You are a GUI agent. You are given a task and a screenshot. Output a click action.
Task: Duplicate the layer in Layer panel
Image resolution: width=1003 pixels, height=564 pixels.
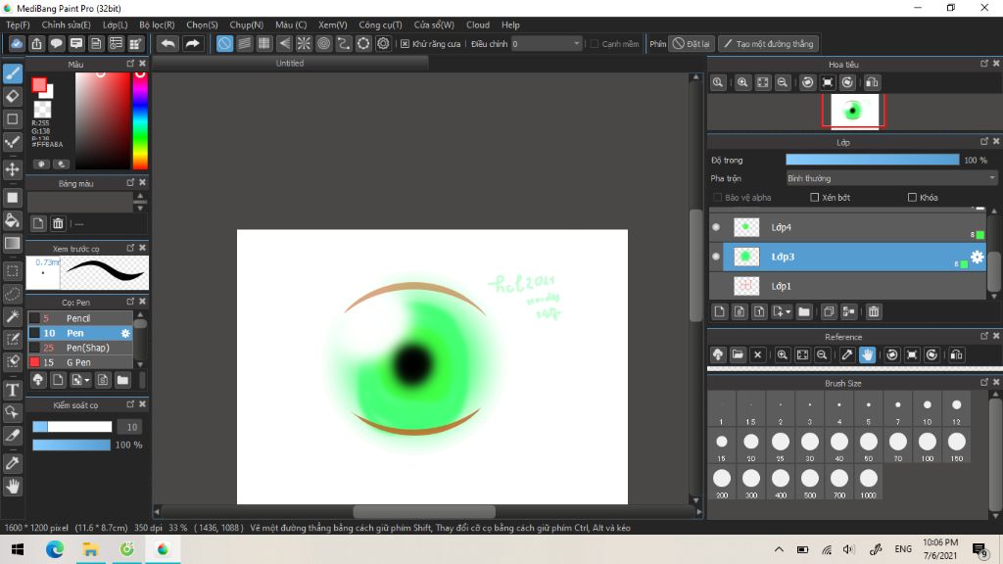829,311
